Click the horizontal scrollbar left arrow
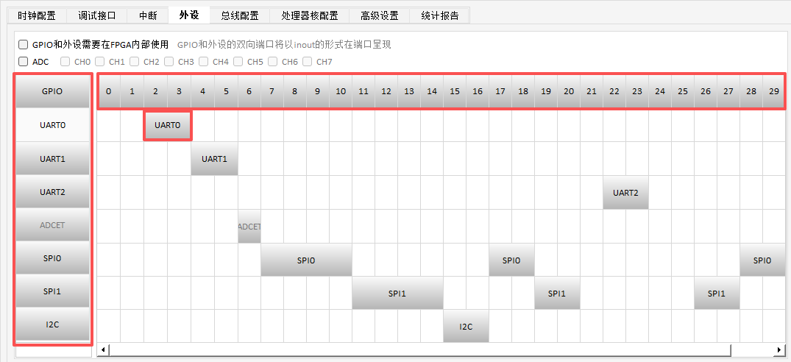This screenshot has width=791, height=362. pos(103,349)
